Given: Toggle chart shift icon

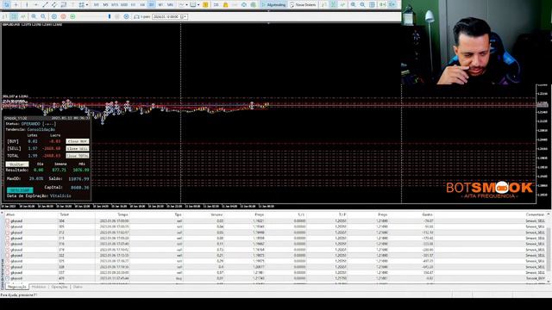Looking at the screenshot, I should pyautogui.click(x=392, y=4).
